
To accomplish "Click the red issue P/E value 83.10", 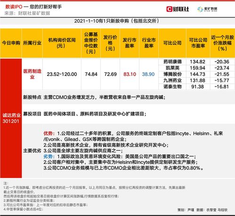I will [x=130, y=74].
